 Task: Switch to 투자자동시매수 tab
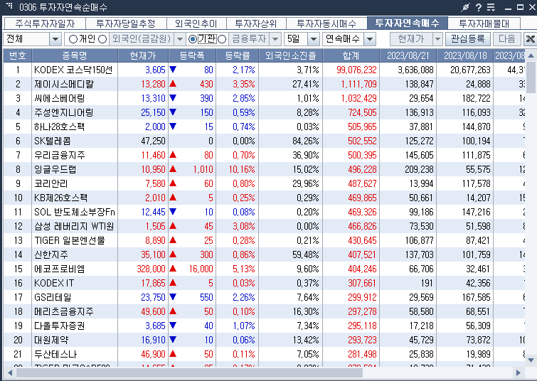click(326, 23)
